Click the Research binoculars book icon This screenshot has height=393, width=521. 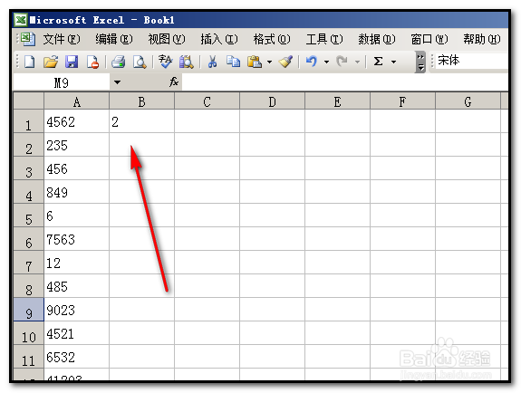(x=186, y=62)
